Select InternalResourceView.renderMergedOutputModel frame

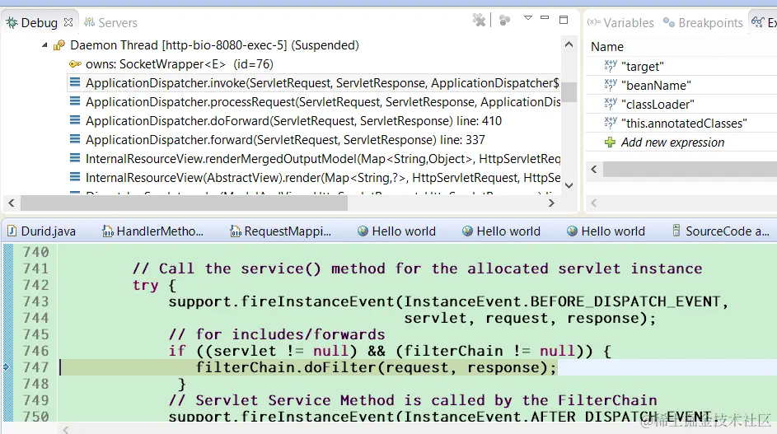pyautogui.click(x=323, y=159)
